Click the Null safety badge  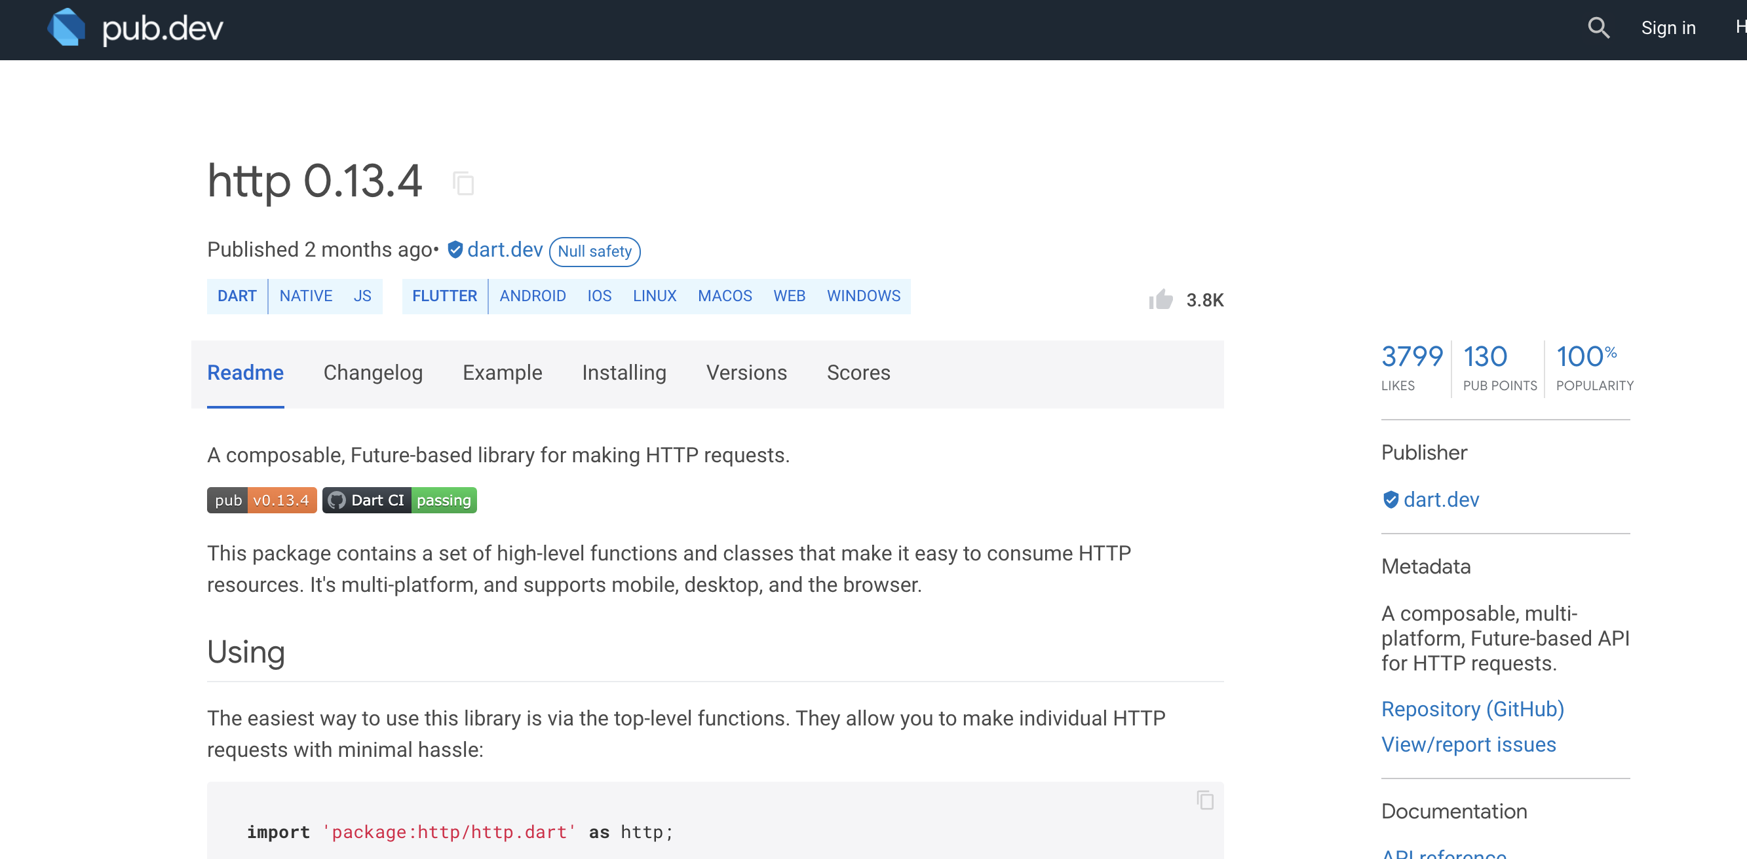(594, 251)
